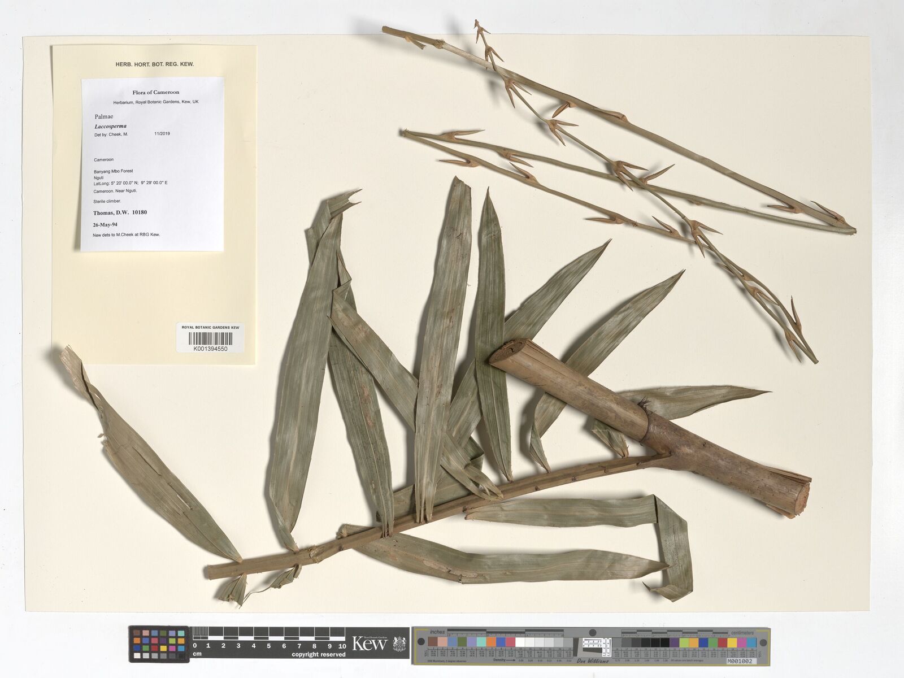Click the collection date '26-May-94'
This screenshot has width=904, height=678.
(105, 225)
